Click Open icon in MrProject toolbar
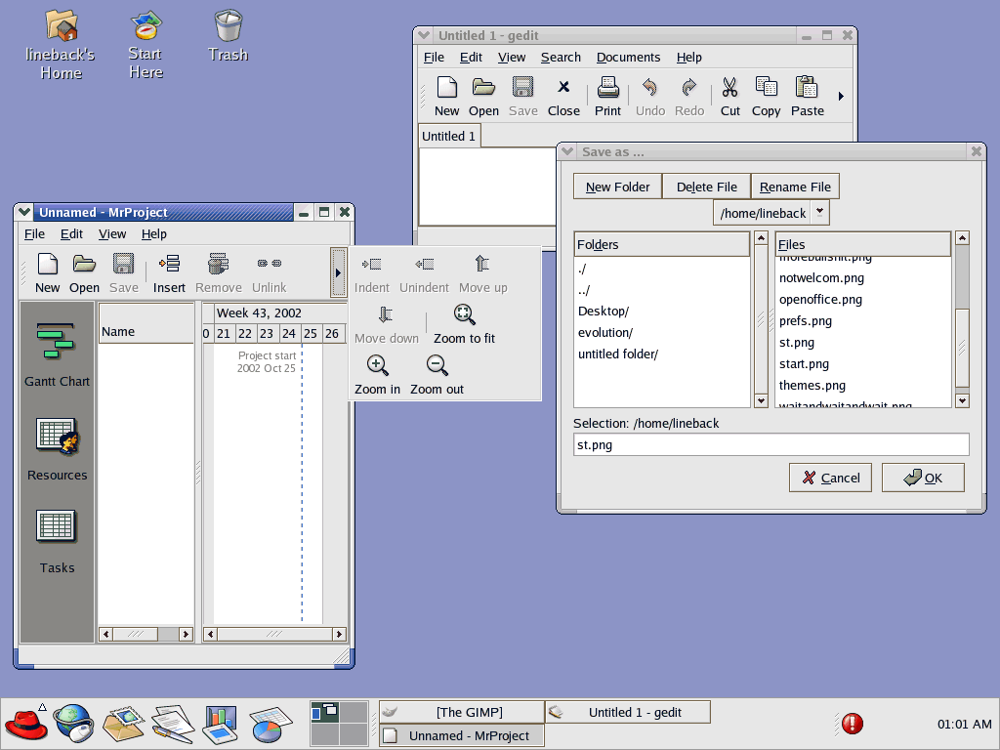The width and height of the screenshot is (1000, 750). pos(84,264)
